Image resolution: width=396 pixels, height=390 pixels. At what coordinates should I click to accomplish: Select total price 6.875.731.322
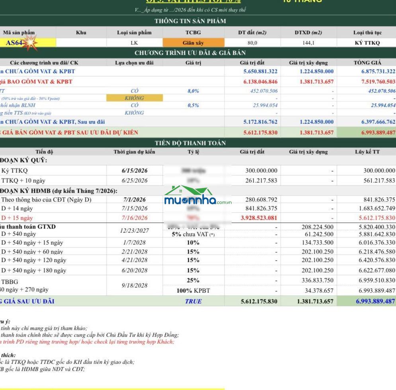378,72
